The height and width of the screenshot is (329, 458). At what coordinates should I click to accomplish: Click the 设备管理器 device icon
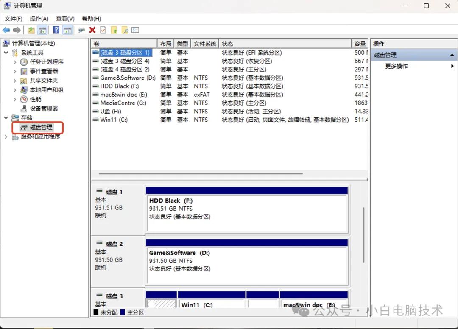point(23,108)
